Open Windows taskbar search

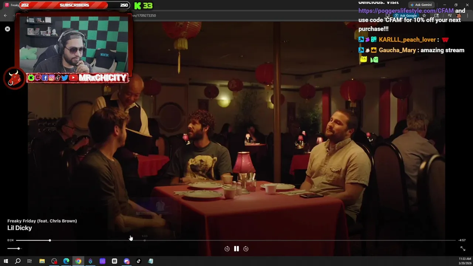coord(18,261)
